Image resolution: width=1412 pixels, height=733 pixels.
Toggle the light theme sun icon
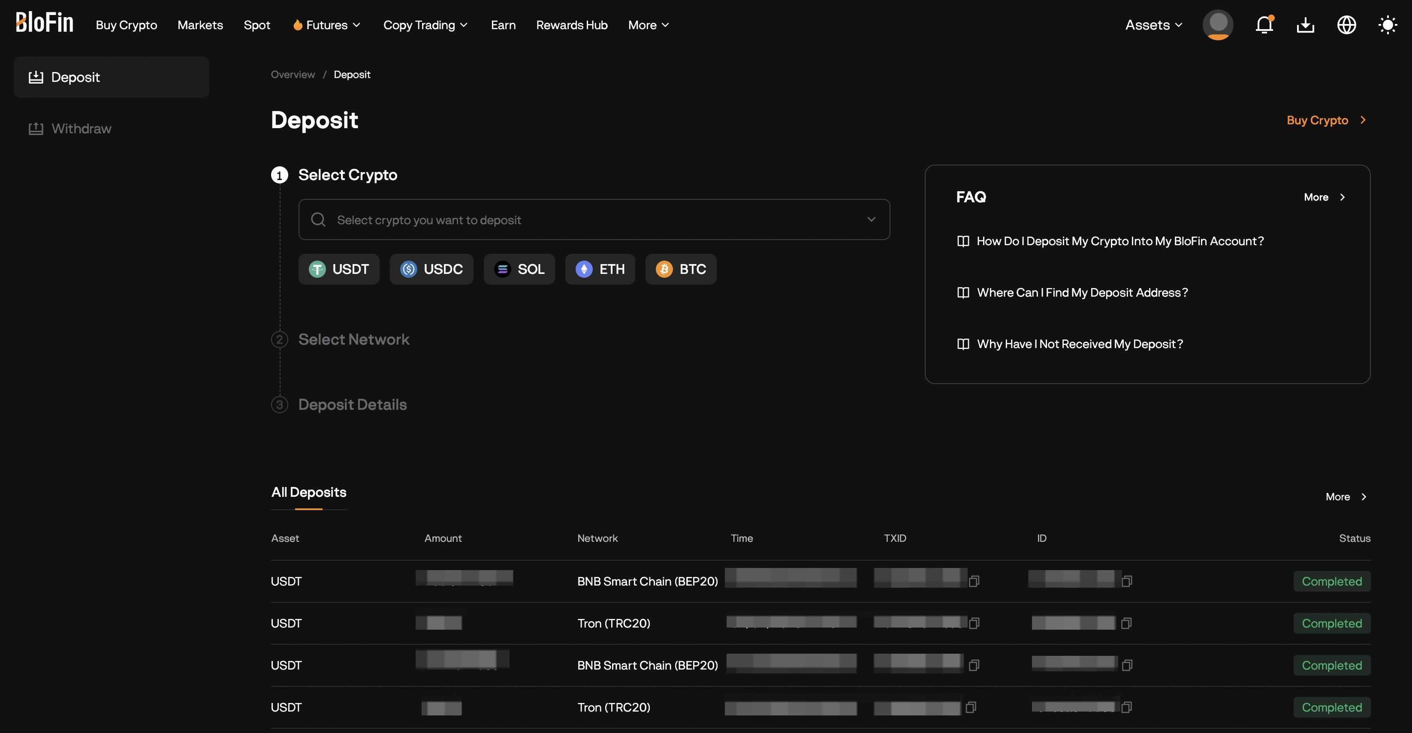tap(1387, 25)
